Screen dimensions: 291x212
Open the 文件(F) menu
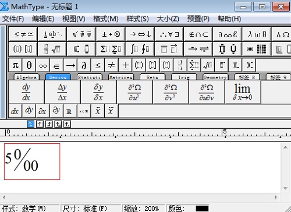click(13, 19)
